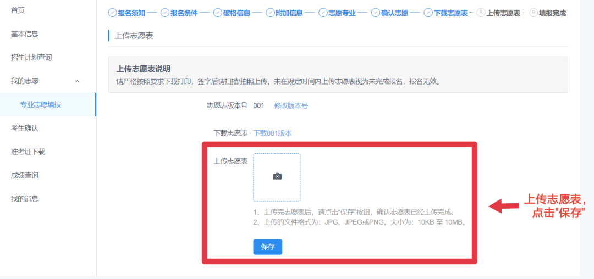Image resolution: width=594 pixels, height=279 pixels.
Task: Click step number 8 circle icon
Action: pyautogui.click(x=480, y=13)
